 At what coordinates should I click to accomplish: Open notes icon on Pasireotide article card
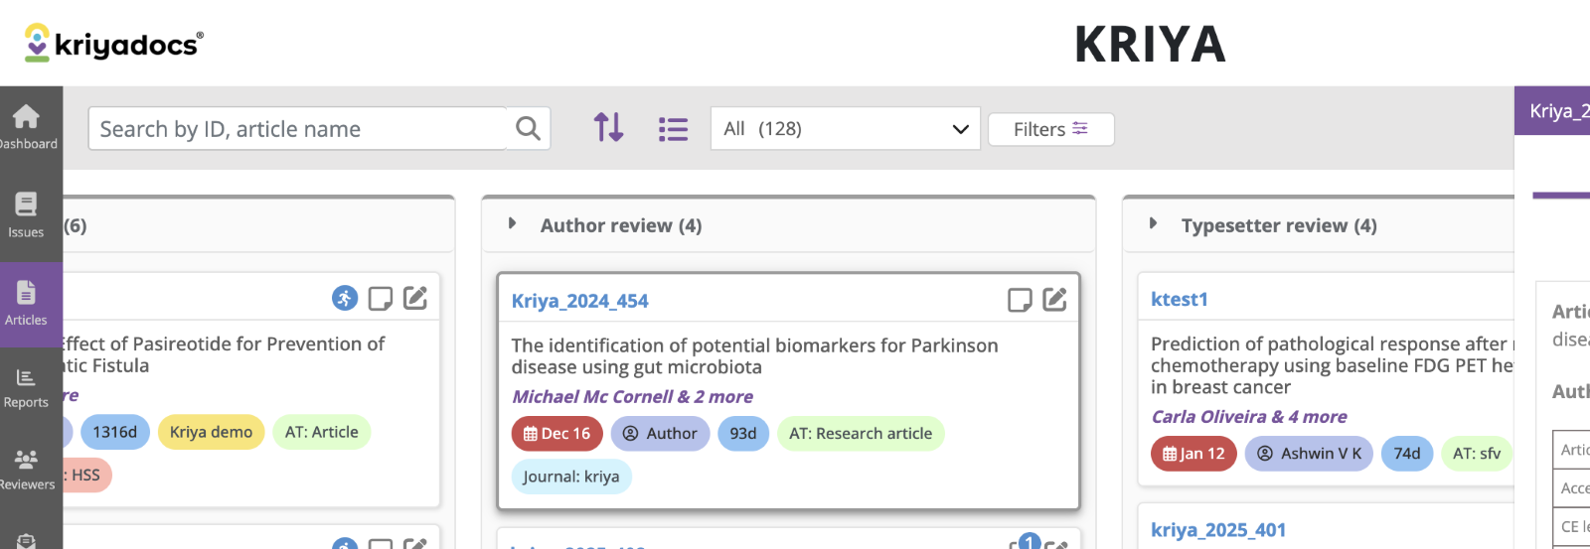pyautogui.click(x=380, y=298)
